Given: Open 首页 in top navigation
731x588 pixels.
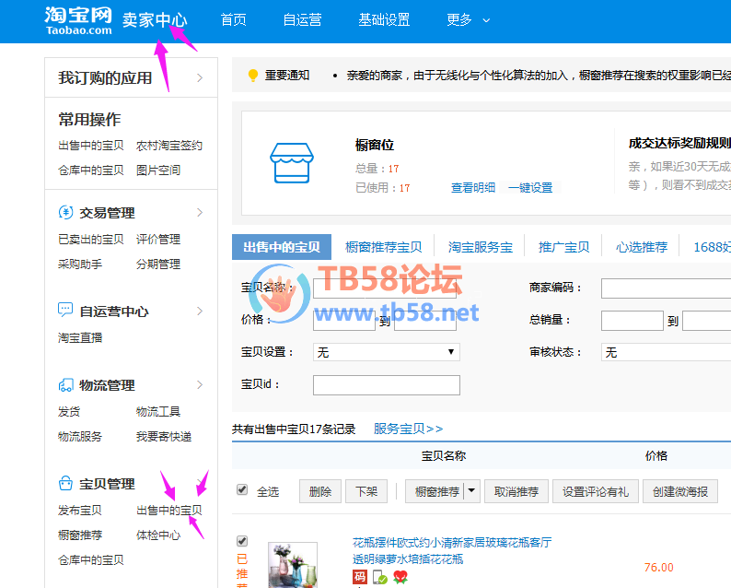Looking at the screenshot, I should click(233, 20).
